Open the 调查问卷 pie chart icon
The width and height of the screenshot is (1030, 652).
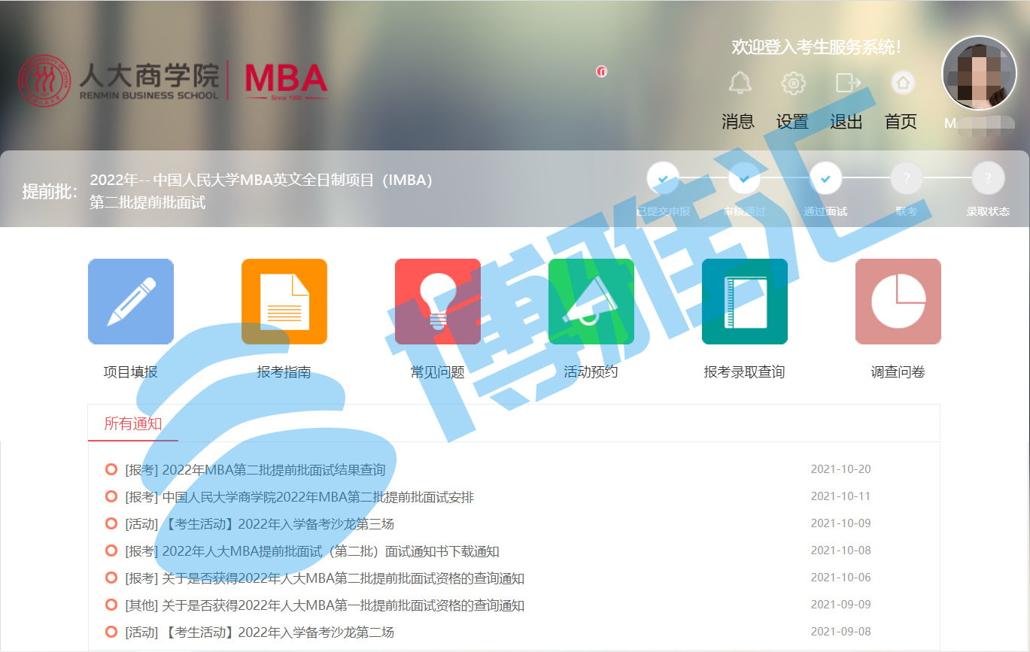[898, 302]
